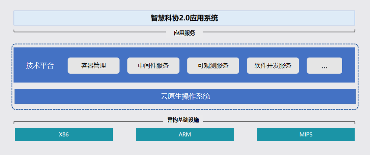Screen dimensions: 370x155
Task: Click the 可观测服务 box
Action: coord(213,65)
